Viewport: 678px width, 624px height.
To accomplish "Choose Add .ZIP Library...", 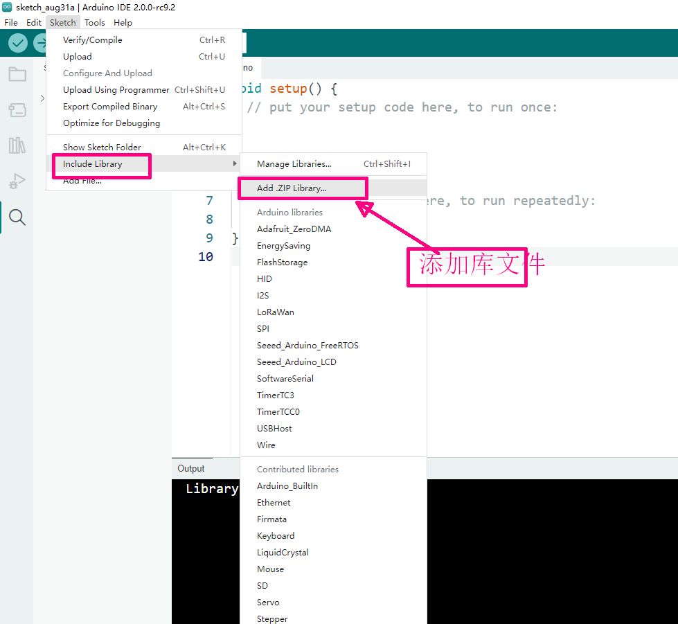I will [333, 188].
